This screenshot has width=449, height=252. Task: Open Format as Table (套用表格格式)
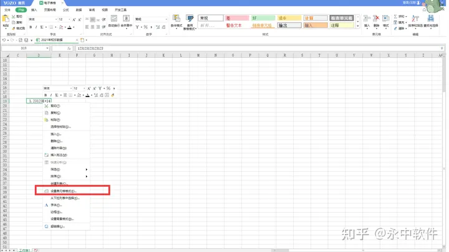pyautogui.click(x=189, y=22)
